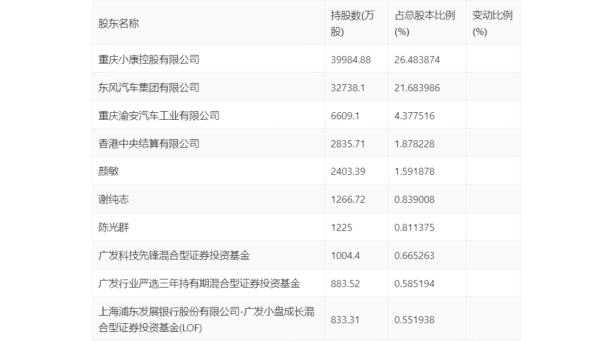Click percentage value 21.683986
Screen dimensions: 613x341
pyautogui.click(x=417, y=88)
